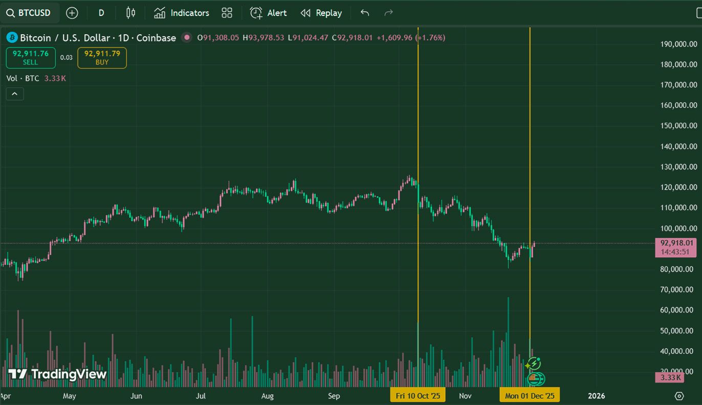Open the Indicators menu
Viewport: 702px width, 405px height.
point(182,13)
